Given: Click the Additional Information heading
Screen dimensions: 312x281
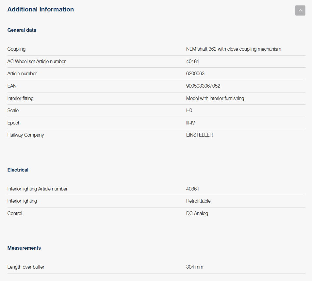Looking at the screenshot, I should tap(41, 9).
